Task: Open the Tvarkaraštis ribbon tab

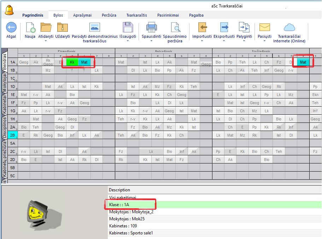Action: (x=136, y=15)
